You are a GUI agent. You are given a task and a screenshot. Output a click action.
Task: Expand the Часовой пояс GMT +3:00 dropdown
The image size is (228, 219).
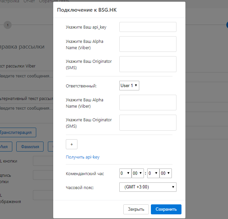(x=148, y=187)
